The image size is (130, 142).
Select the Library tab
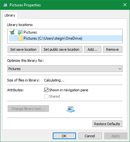10,15
